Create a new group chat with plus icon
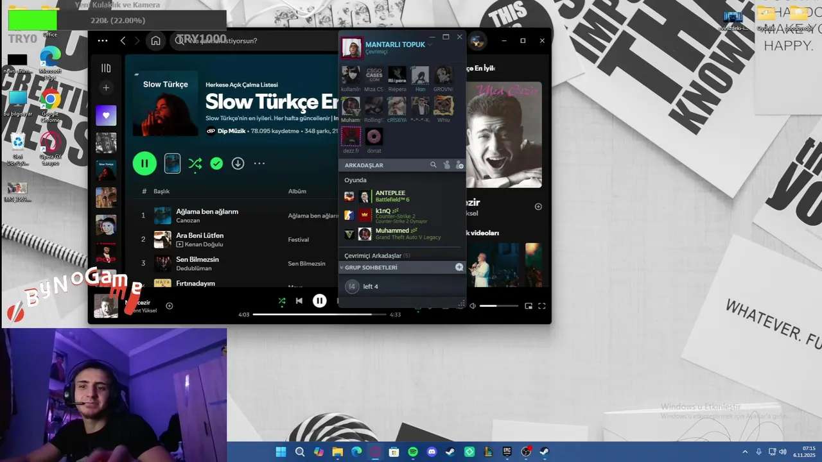 pos(459,267)
